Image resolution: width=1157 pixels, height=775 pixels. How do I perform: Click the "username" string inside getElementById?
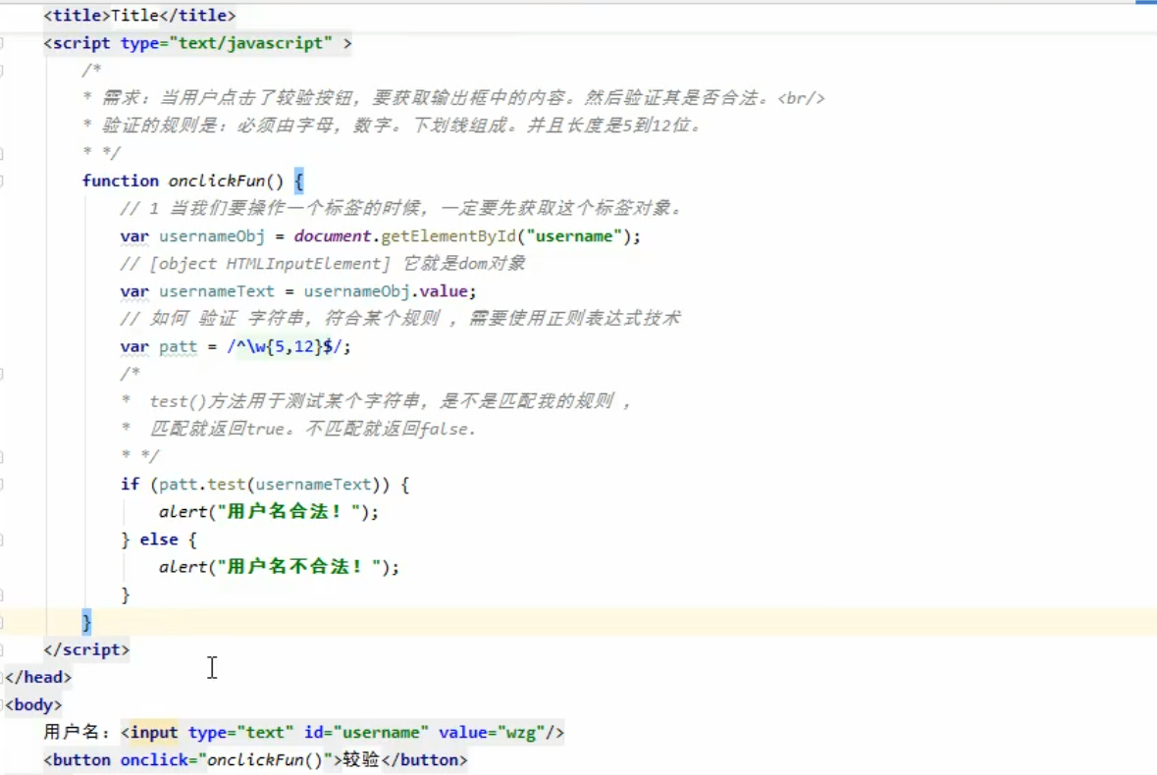573,236
